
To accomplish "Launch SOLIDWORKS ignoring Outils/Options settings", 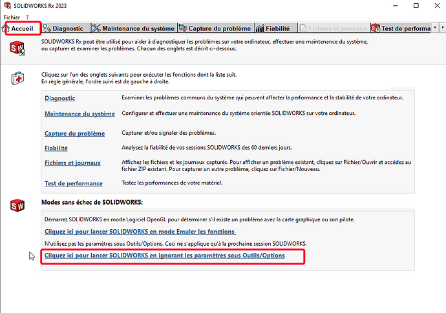I will point(164,256).
